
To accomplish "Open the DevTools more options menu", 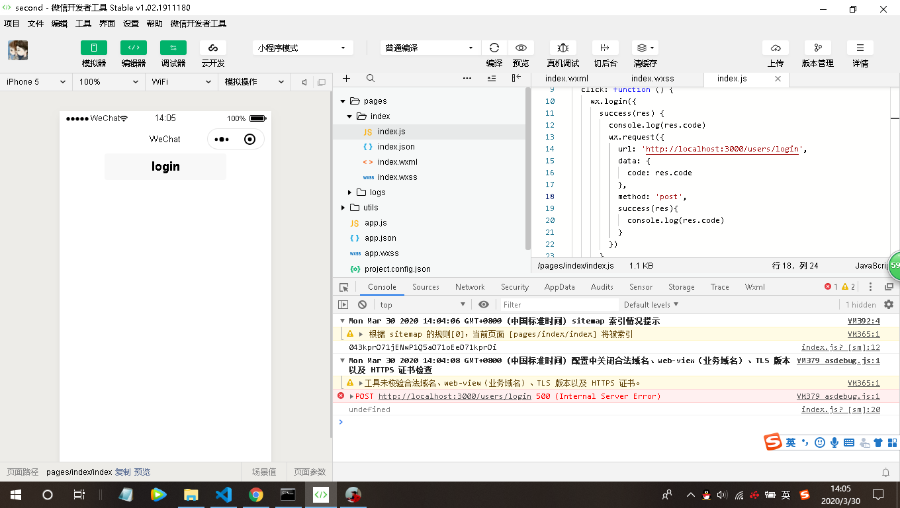I will pos(871,287).
